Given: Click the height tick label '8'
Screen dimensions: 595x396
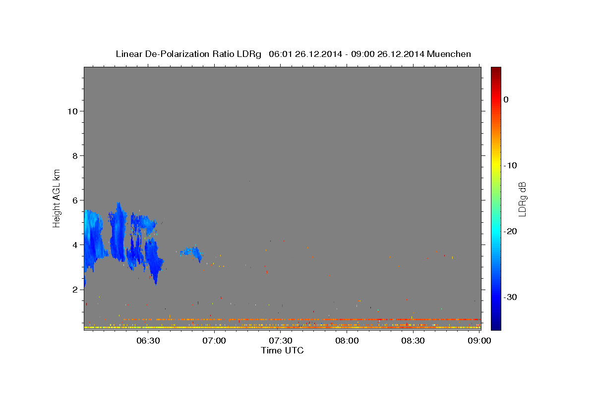Looking at the screenshot, I should 75,156.
